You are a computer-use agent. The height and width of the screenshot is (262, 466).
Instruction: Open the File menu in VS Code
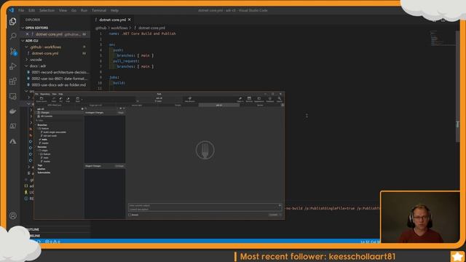point(21,10)
